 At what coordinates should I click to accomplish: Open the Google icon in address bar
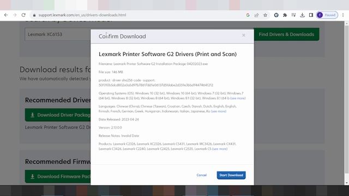(x=248, y=15)
